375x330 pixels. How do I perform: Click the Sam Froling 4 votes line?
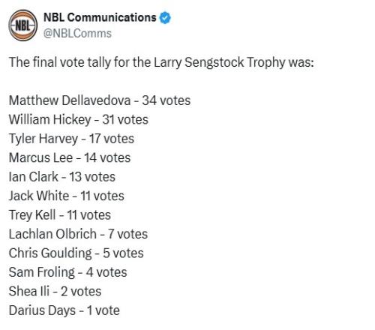(68, 272)
